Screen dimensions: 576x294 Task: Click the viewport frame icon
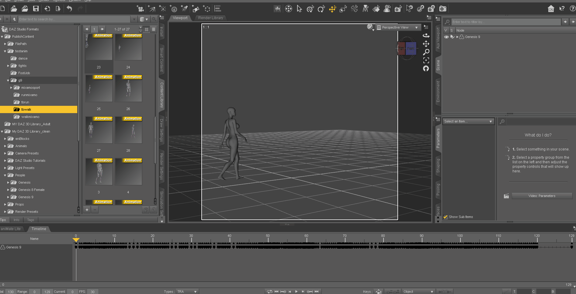(x=426, y=60)
